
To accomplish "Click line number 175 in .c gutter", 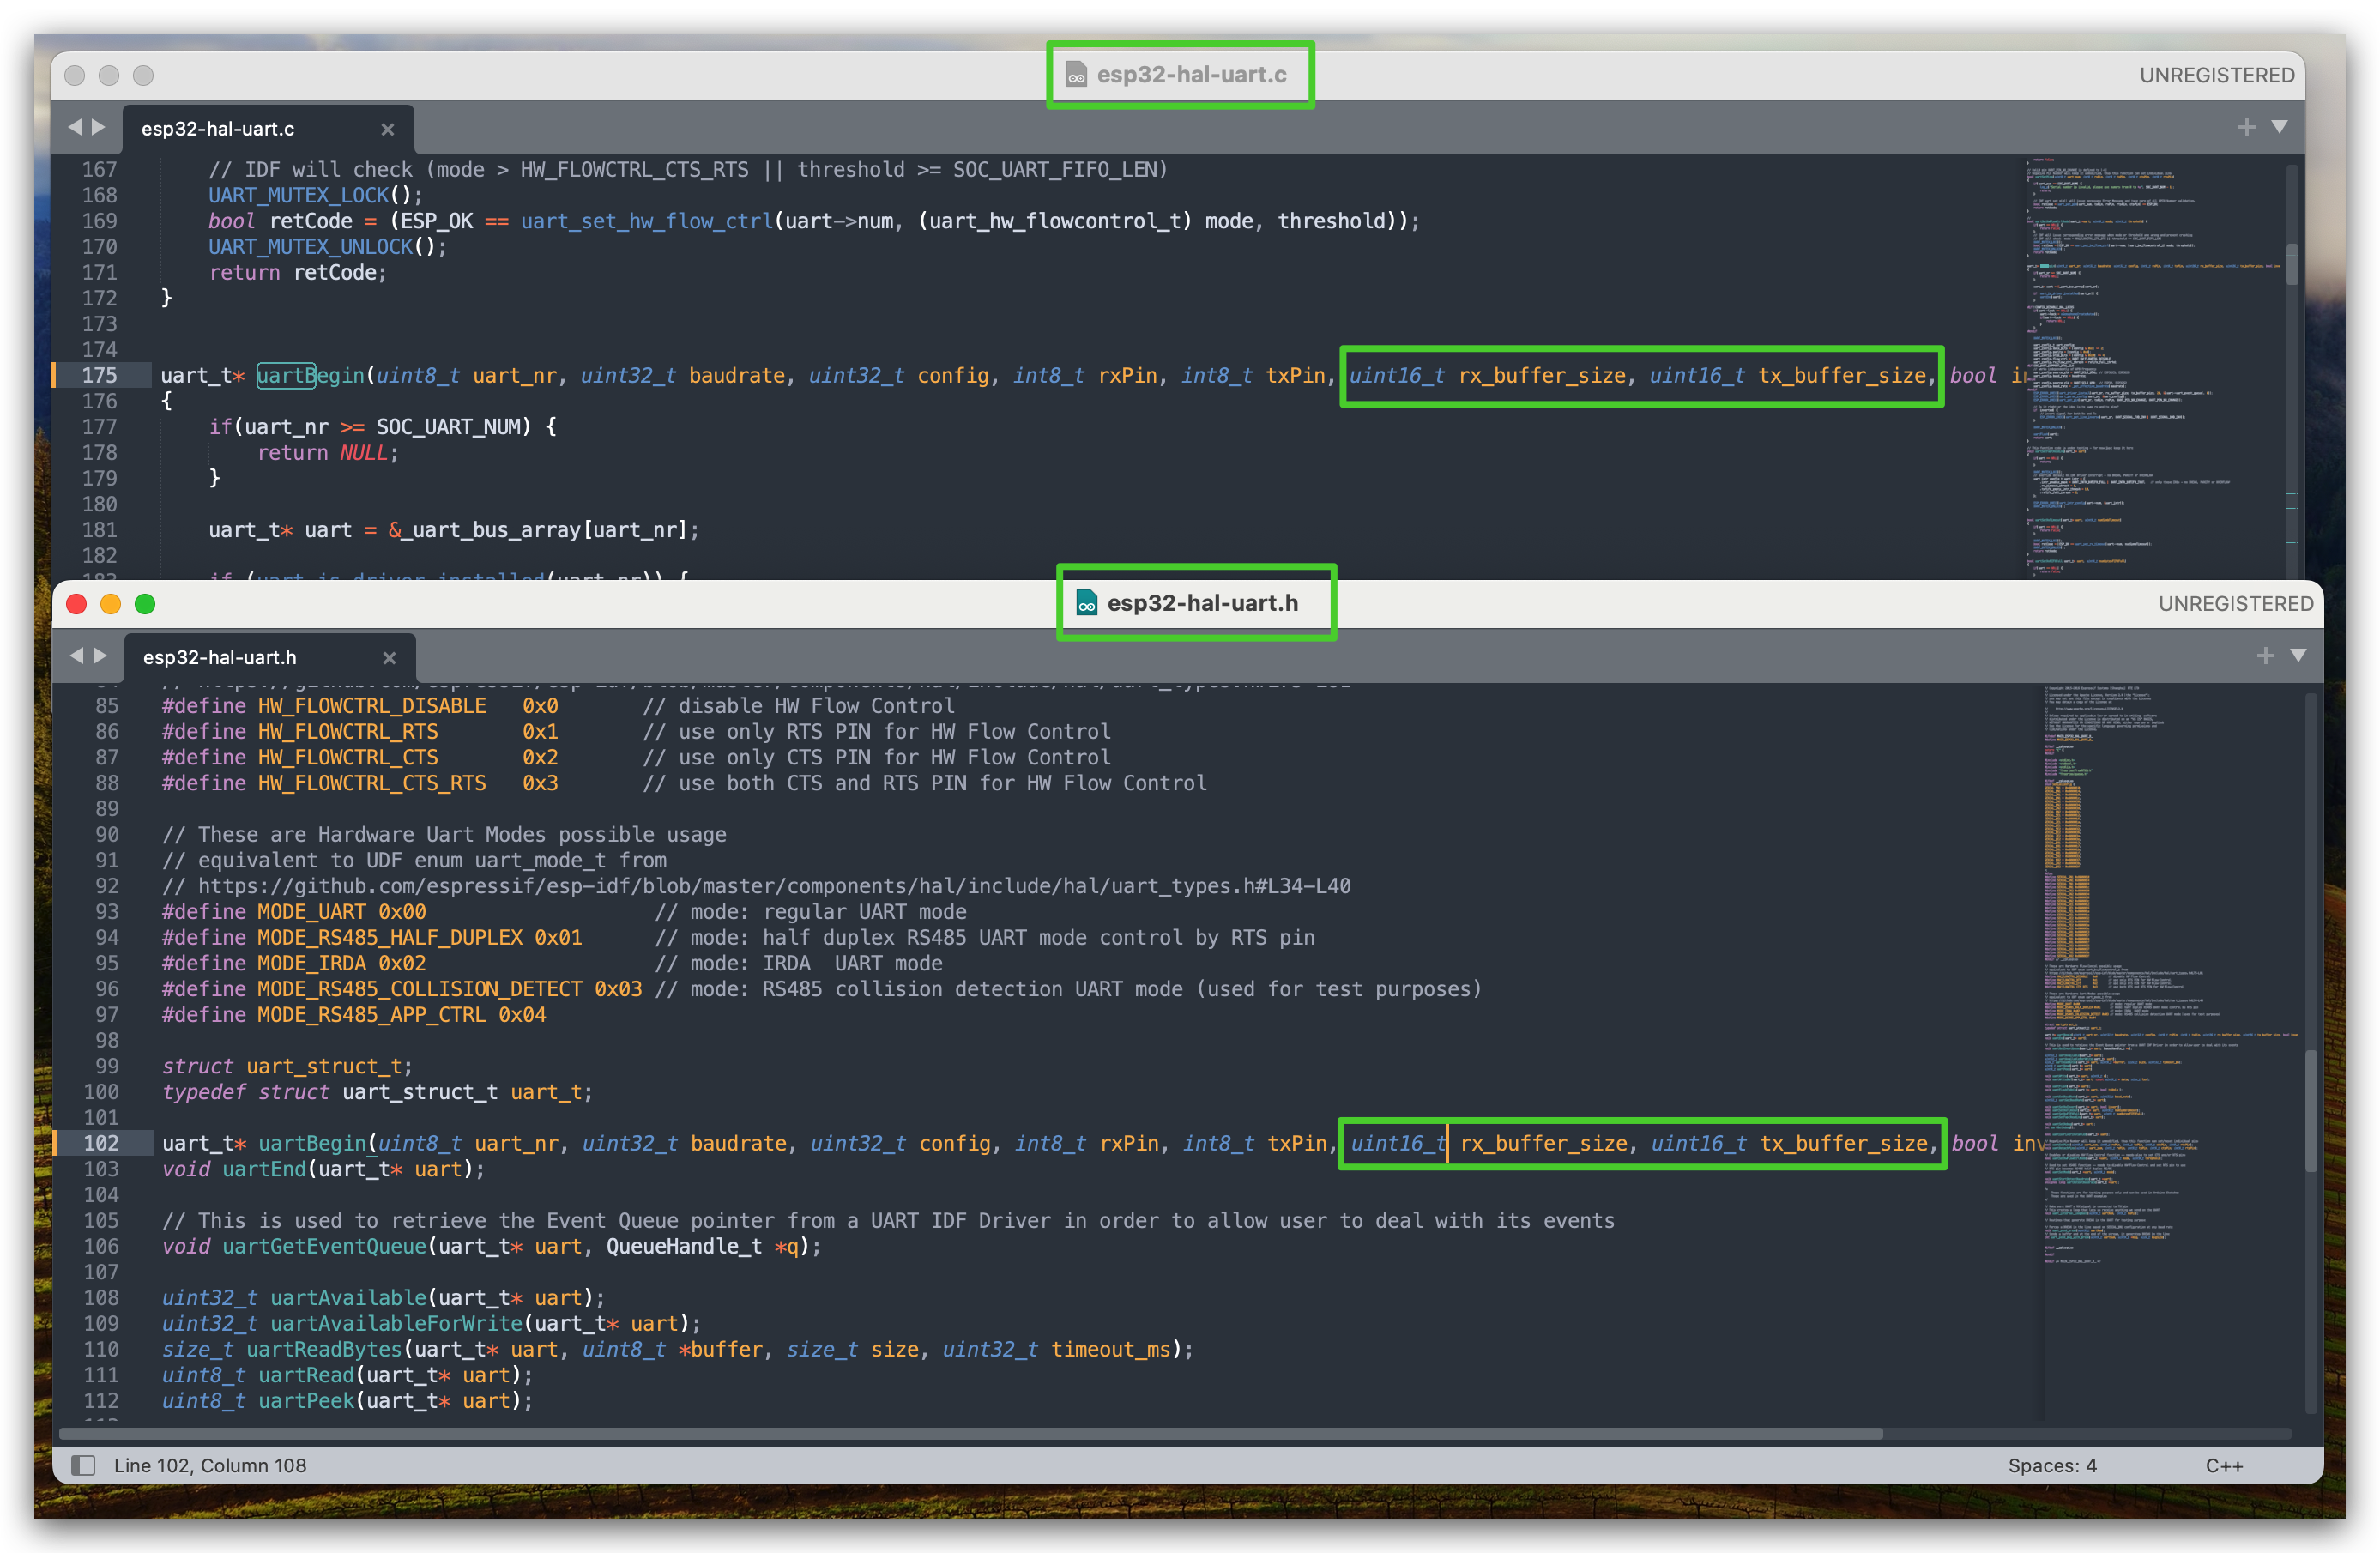I will [x=99, y=375].
